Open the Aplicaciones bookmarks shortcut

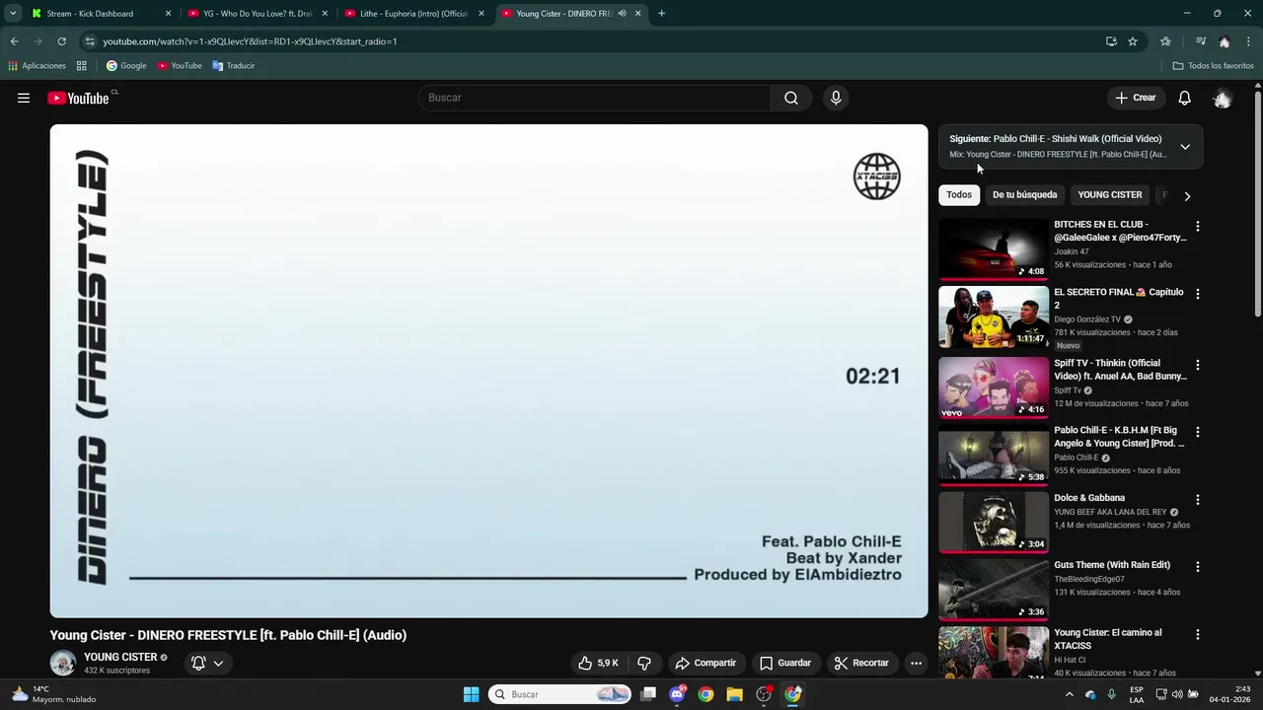[x=37, y=66]
